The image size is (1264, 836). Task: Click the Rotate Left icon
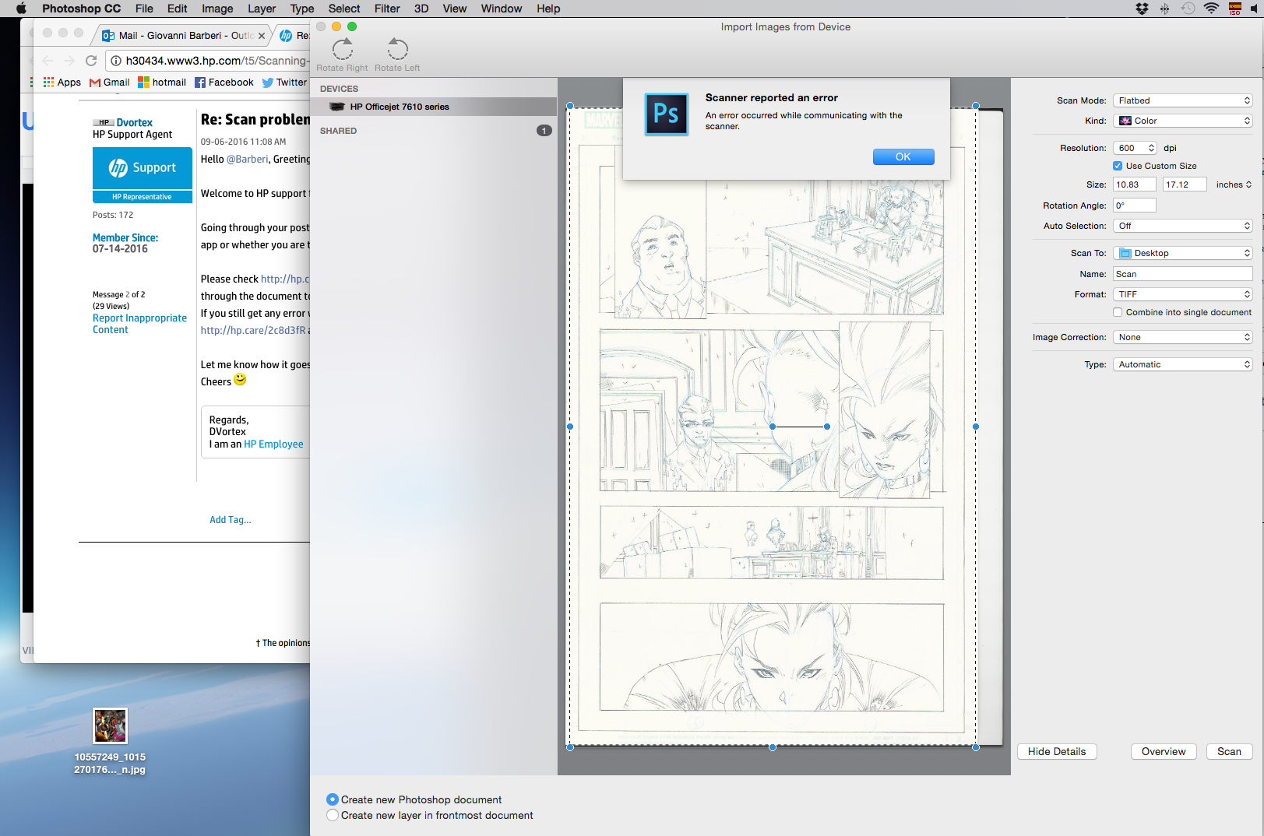pyautogui.click(x=397, y=49)
